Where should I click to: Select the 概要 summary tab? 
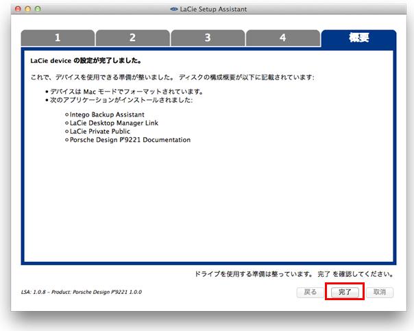pos(358,38)
